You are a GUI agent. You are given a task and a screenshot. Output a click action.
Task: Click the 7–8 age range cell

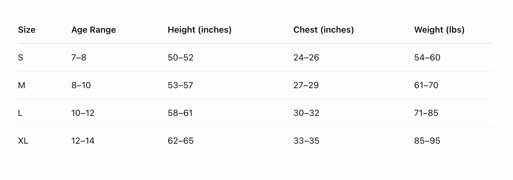79,58
